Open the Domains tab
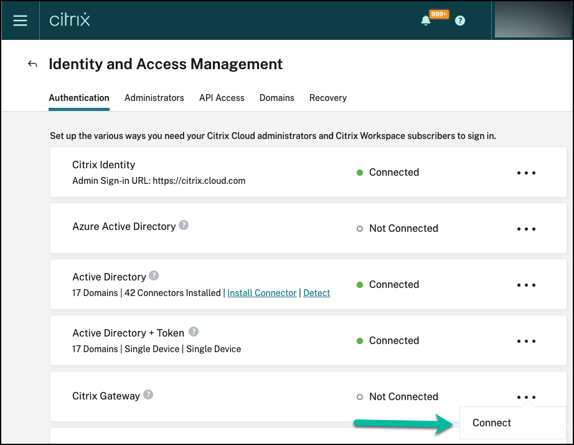Image resolution: width=574 pixels, height=445 pixels. pyautogui.click(x=276, y=98)
